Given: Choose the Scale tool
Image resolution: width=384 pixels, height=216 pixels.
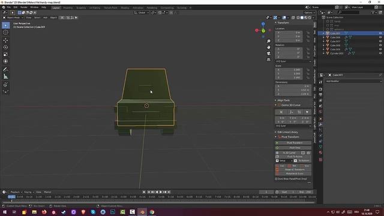Looking at the screenshot, I should pos(5,55).
